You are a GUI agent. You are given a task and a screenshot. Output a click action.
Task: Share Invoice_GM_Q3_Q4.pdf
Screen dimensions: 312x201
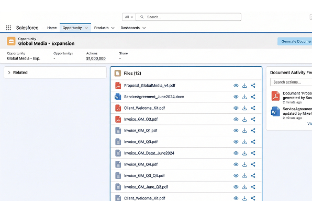click(253, 175)
